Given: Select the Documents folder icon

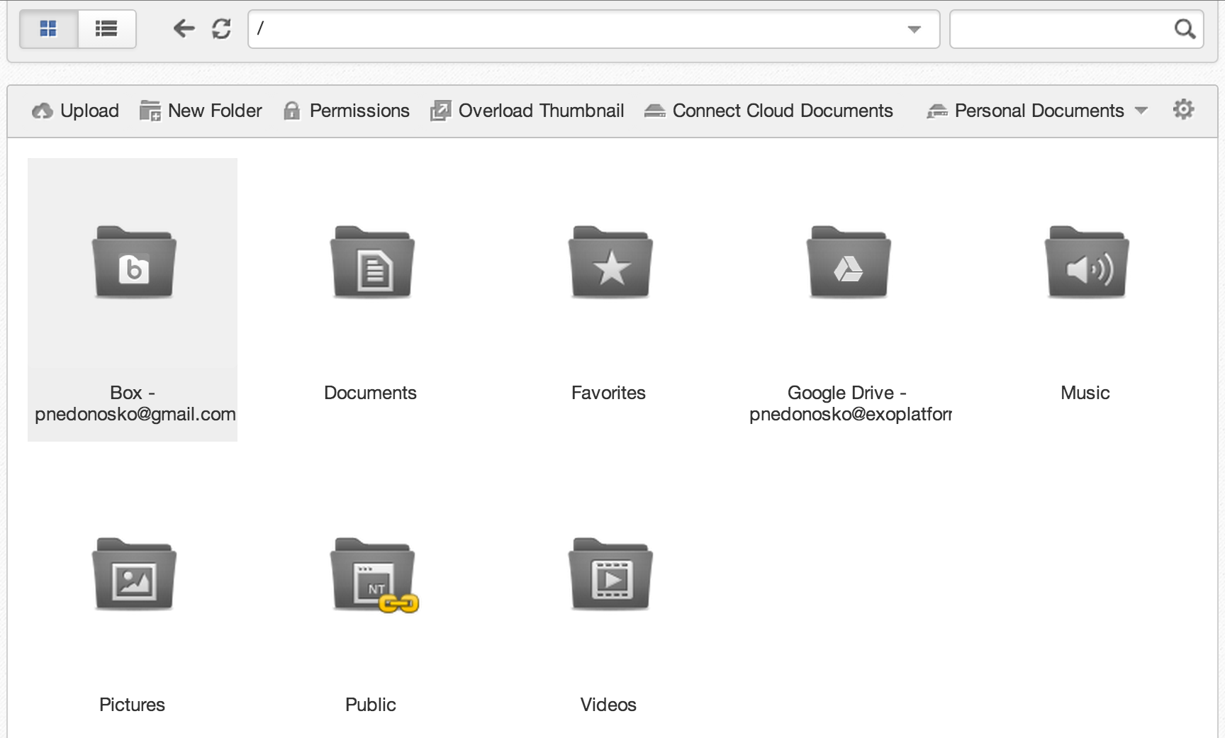Looking at the screenshot, I should tap(372, 262).
